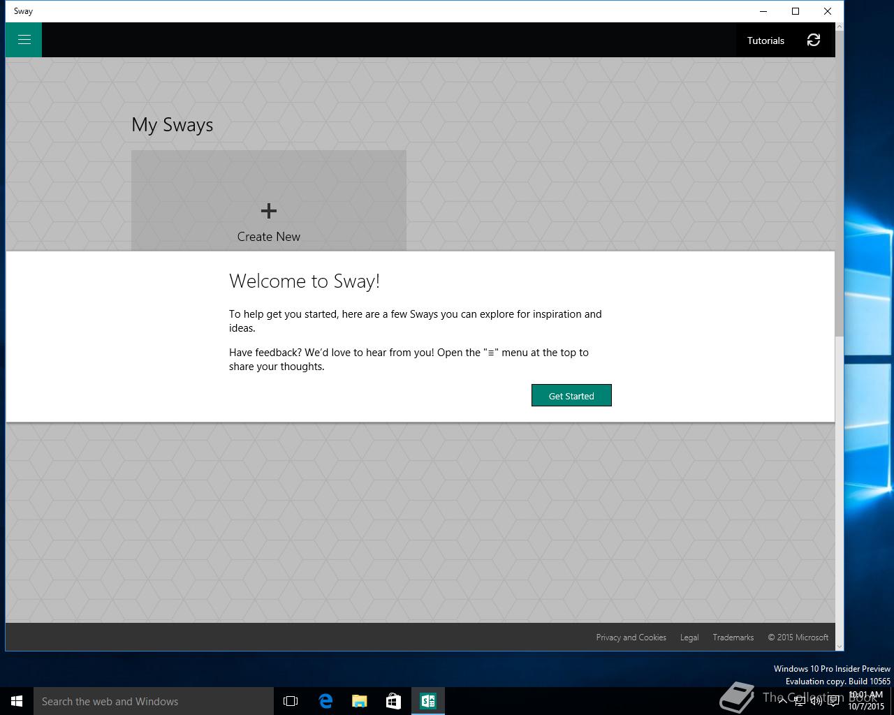Launch Microsoft Edge from the taskbar

coord(325,701)
